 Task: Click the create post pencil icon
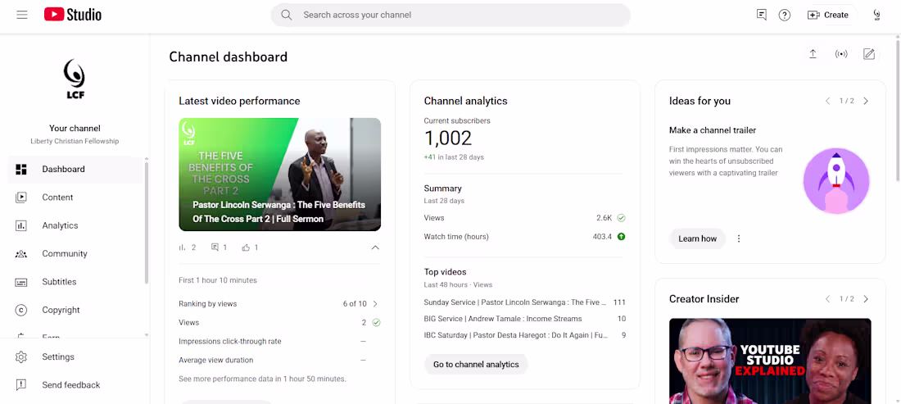[869, 54]
